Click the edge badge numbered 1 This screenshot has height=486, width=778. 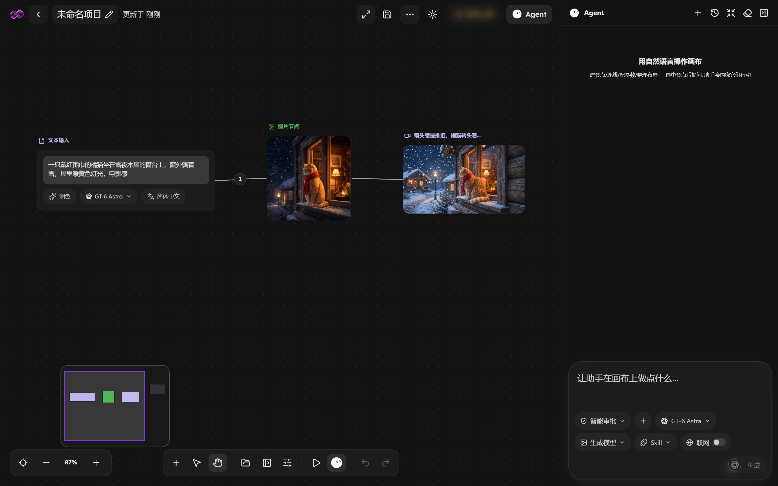pos(240,179)
